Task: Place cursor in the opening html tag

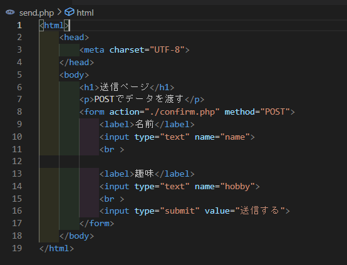Action: [x=54, y=26]
